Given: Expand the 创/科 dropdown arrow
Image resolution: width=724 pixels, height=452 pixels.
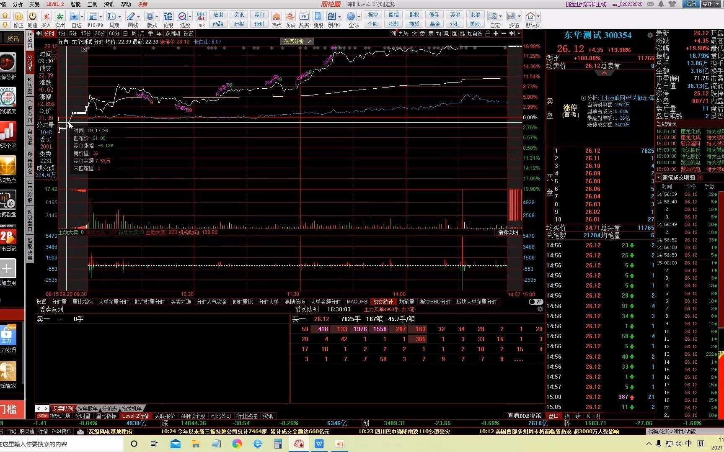Looking at the screenshot, I should [x=339, y=17].
